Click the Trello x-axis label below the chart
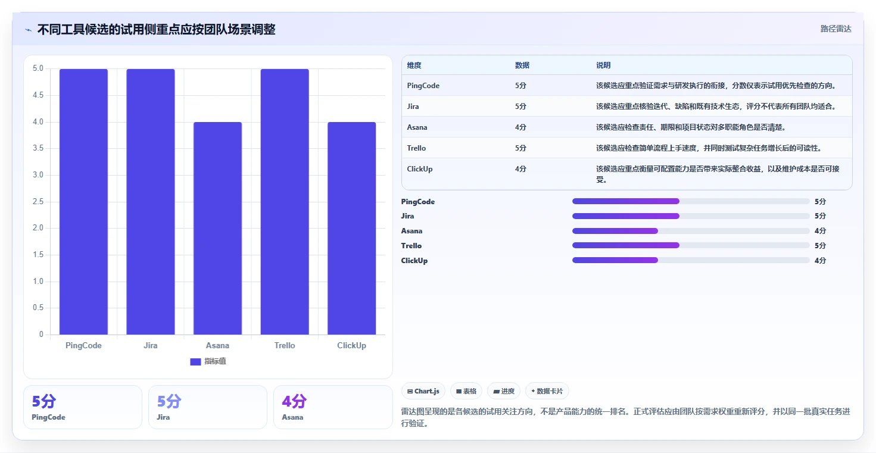Image resolution: width=876 pixels, height=453 pixels. pyautogui.click(x=285, y=345)
